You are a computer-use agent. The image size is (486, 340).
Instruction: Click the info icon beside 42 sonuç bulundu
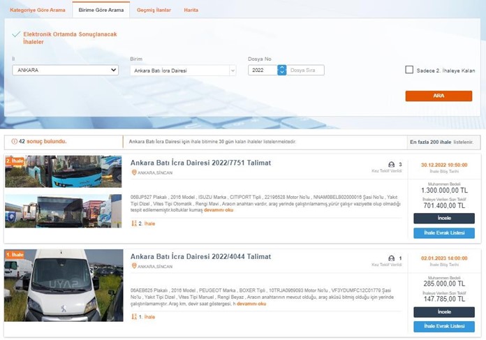click(x=15, y=142)
